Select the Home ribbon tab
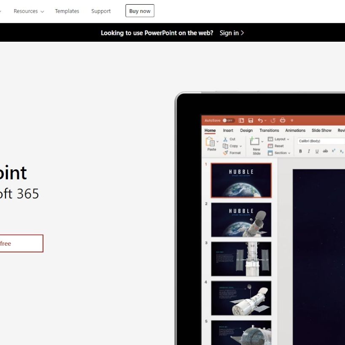345x345 pixels. pos(210,131)
